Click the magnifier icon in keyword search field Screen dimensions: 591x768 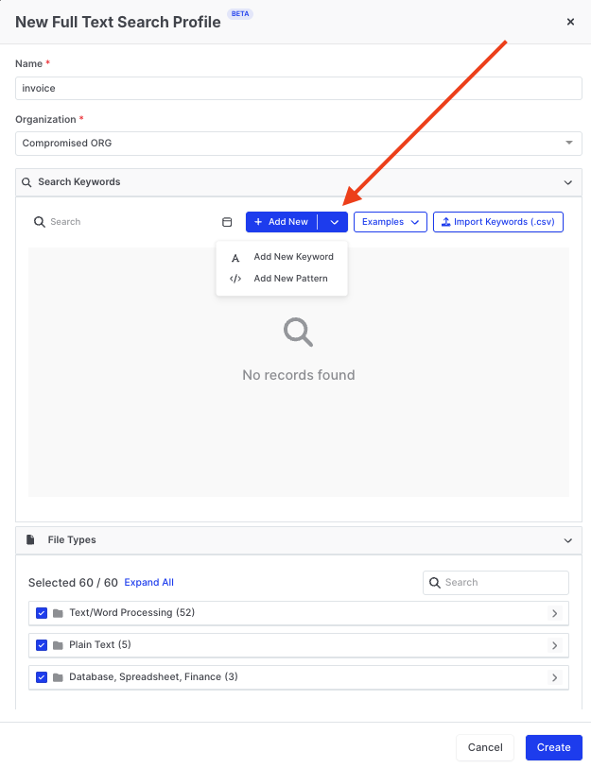[39, 222]
